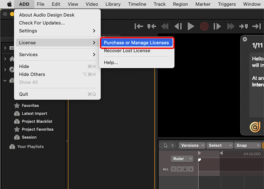Choose Hide Others menu item

pos(57,74)
